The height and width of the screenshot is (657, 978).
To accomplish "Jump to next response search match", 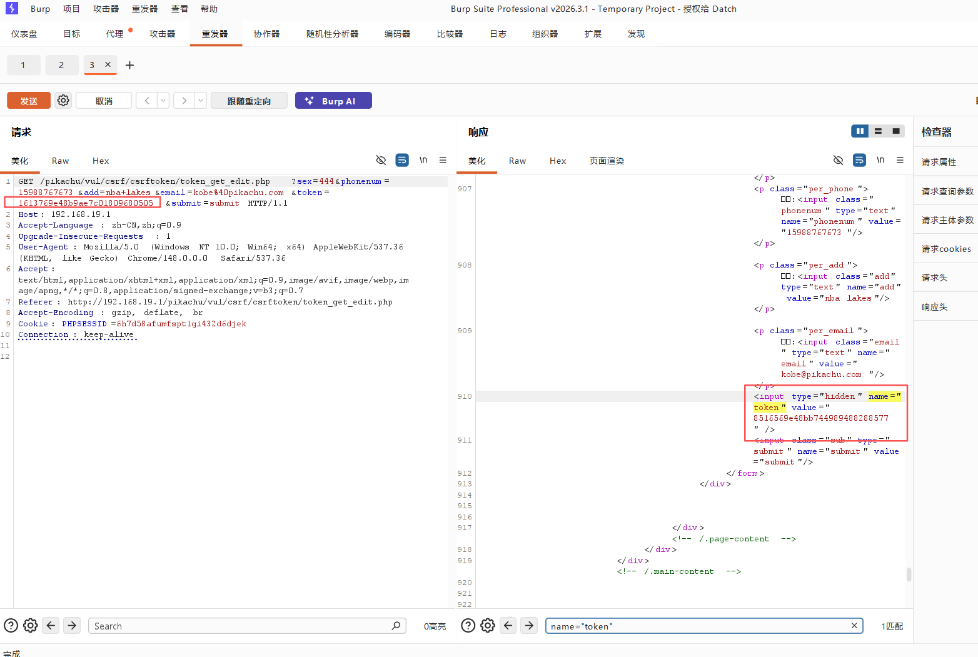I will 529,625.
